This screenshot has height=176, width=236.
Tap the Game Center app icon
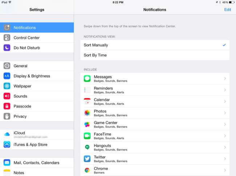pos(87,124)
